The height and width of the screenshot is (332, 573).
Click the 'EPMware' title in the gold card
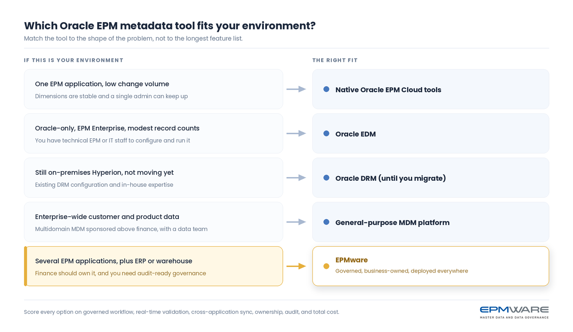[352, 260]
